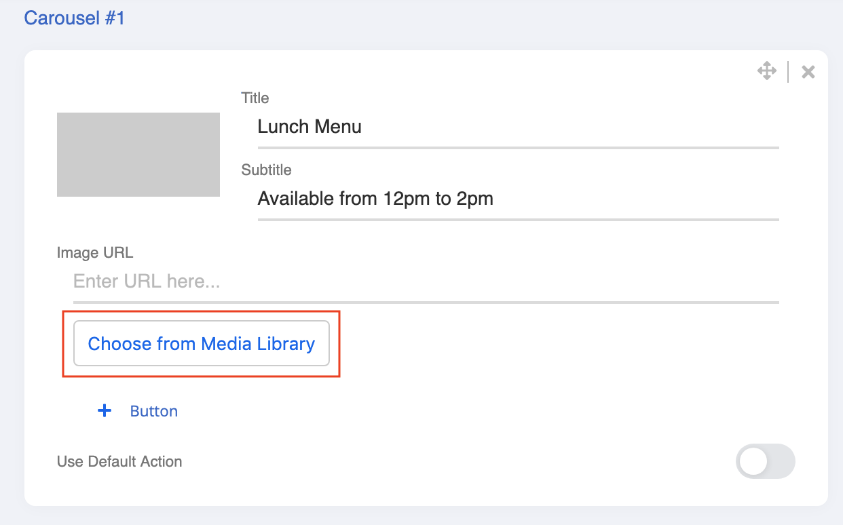Click the divider between move and close icons
Image resolution: width=843 pixels, height=525 pixels.
pyautogui.click(x=788, y=72)
